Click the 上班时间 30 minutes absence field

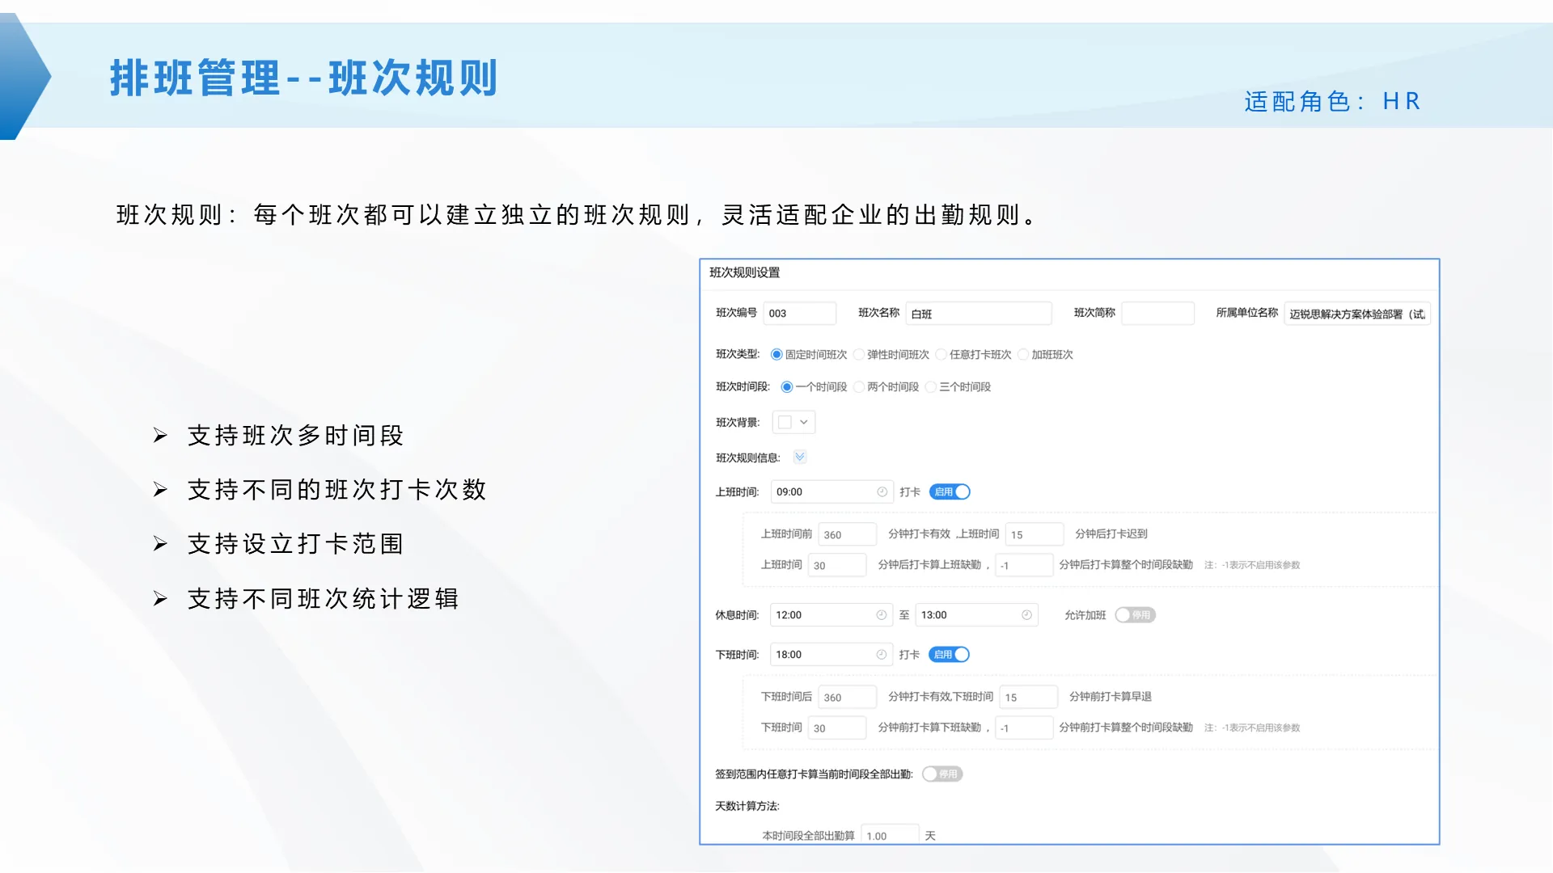[x=837, y=565]
